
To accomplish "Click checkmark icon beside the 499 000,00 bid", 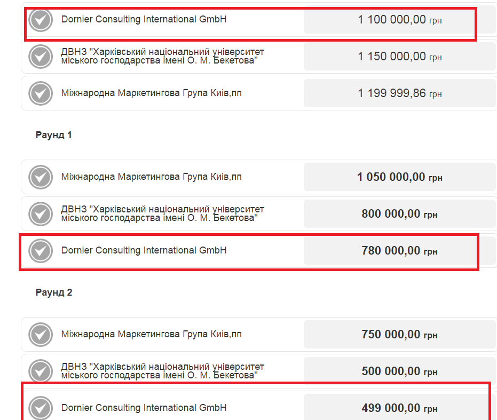I will 41,408.
